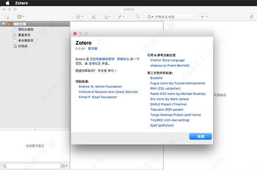Click the Sync with zotero.org icon
The image size is (257, 170).
coord(251,17)
